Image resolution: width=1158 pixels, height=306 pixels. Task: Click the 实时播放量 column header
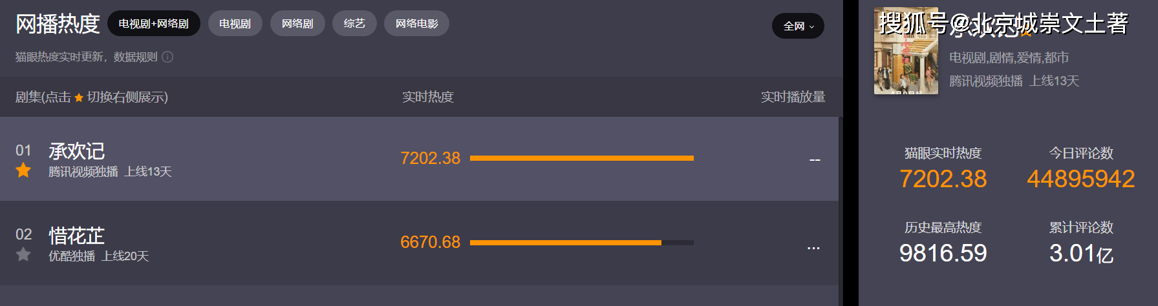tap(793, 97)
